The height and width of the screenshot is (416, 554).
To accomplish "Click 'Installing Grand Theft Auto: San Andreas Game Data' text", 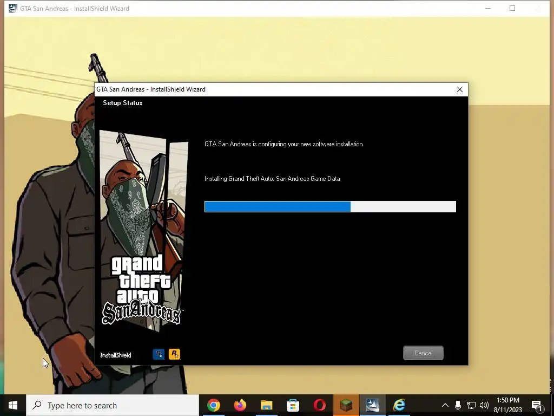I will (x=272, y=179).
